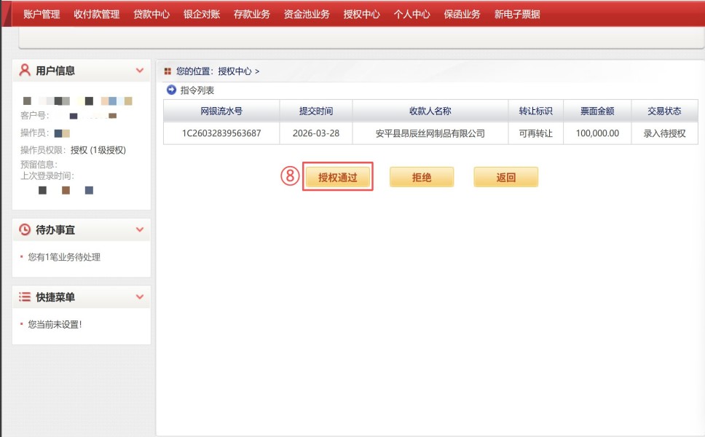Click the user info person icon
This screenshot has height=437, width=705.
click(x=25, y=71)
